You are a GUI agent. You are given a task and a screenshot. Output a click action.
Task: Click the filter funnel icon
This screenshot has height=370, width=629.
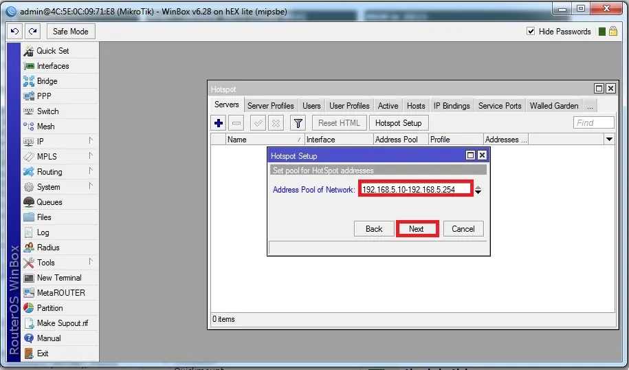click(x=298, y=123)
